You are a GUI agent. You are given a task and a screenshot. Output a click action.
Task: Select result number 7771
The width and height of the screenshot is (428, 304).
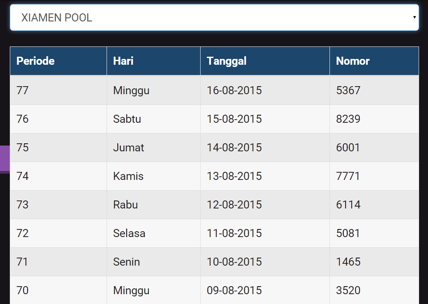[348, 176]
